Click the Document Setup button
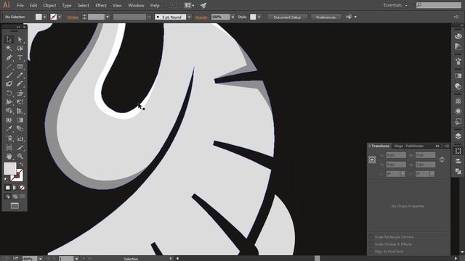 287,17
